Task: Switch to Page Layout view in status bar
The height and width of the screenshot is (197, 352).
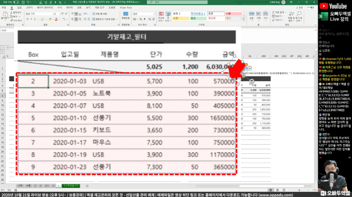Action: 278,190
